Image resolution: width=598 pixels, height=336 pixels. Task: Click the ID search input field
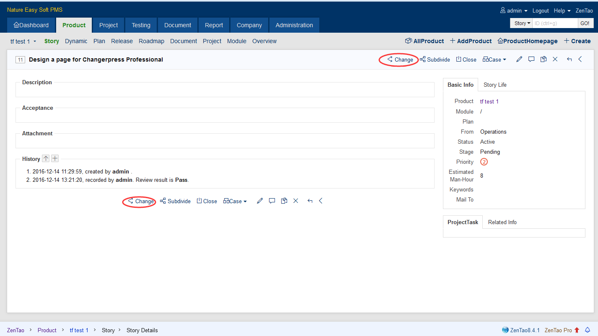555,23
